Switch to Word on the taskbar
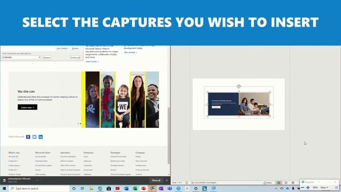This screenshot has width=341, height=192. point(126,188)
